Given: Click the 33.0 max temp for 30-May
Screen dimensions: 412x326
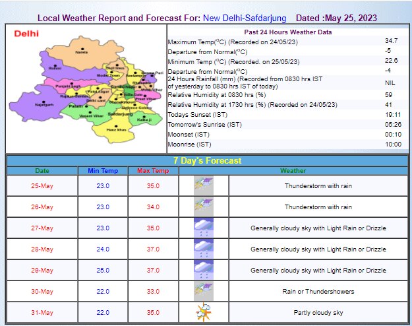Looking at the screenshot, I should (x=153, y=292).
